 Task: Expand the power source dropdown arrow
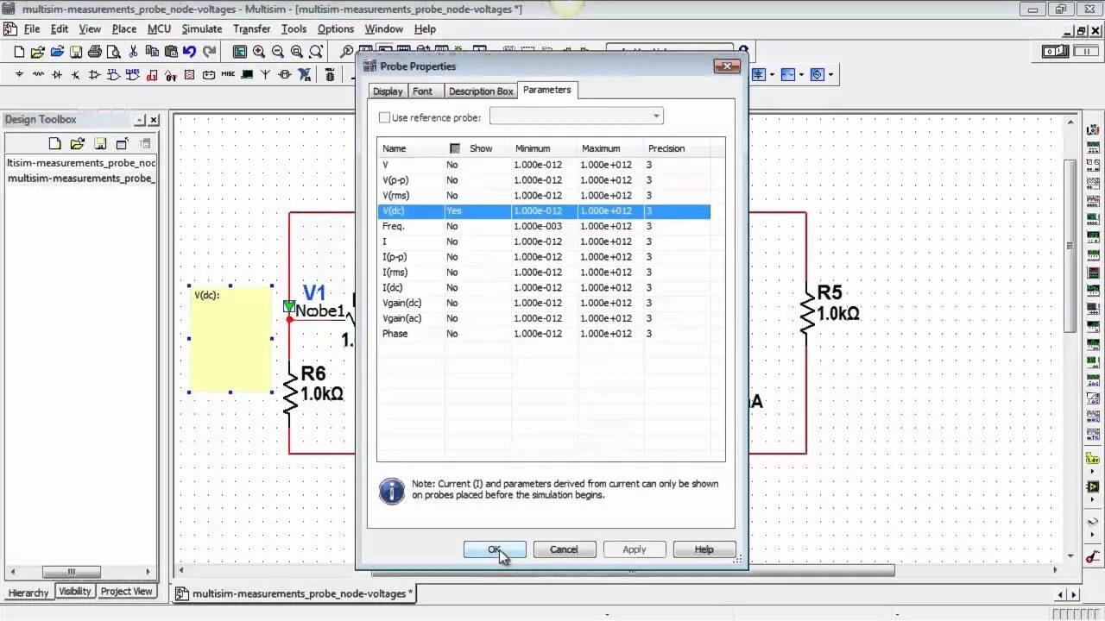(772, 75)
